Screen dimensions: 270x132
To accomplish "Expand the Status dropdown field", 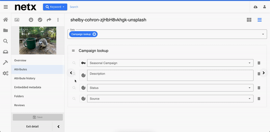I will pos(170,88).
